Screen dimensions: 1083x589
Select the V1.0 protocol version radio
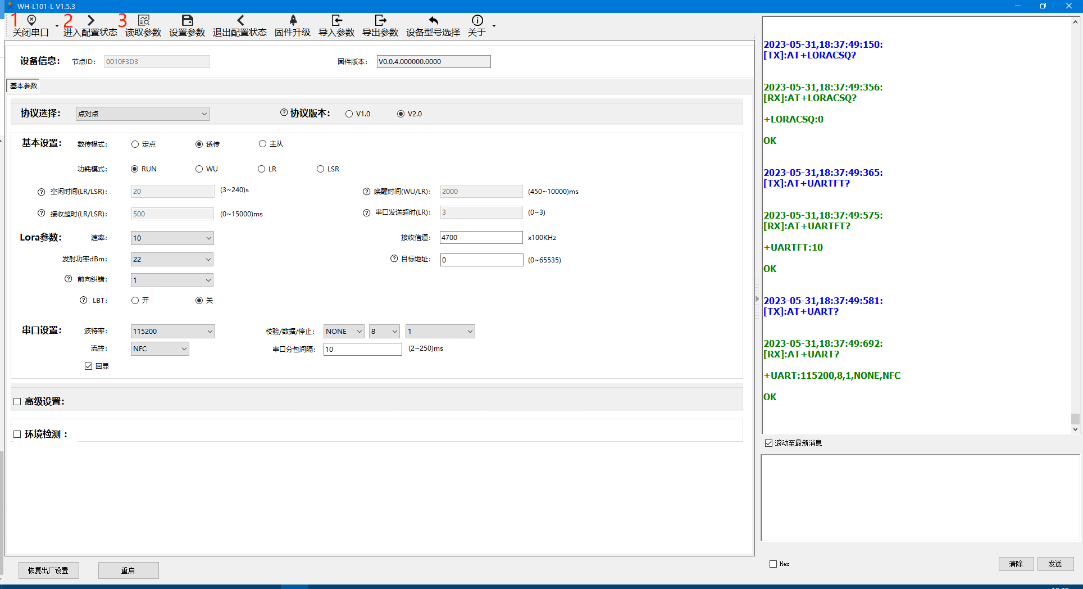tap(349, 114)
